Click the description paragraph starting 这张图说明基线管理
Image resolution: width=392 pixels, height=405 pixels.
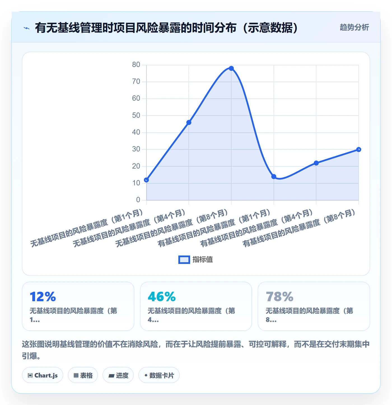(x=196, y=350)
